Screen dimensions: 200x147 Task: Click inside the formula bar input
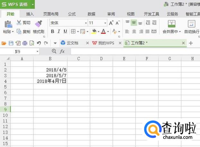[135, 52]
